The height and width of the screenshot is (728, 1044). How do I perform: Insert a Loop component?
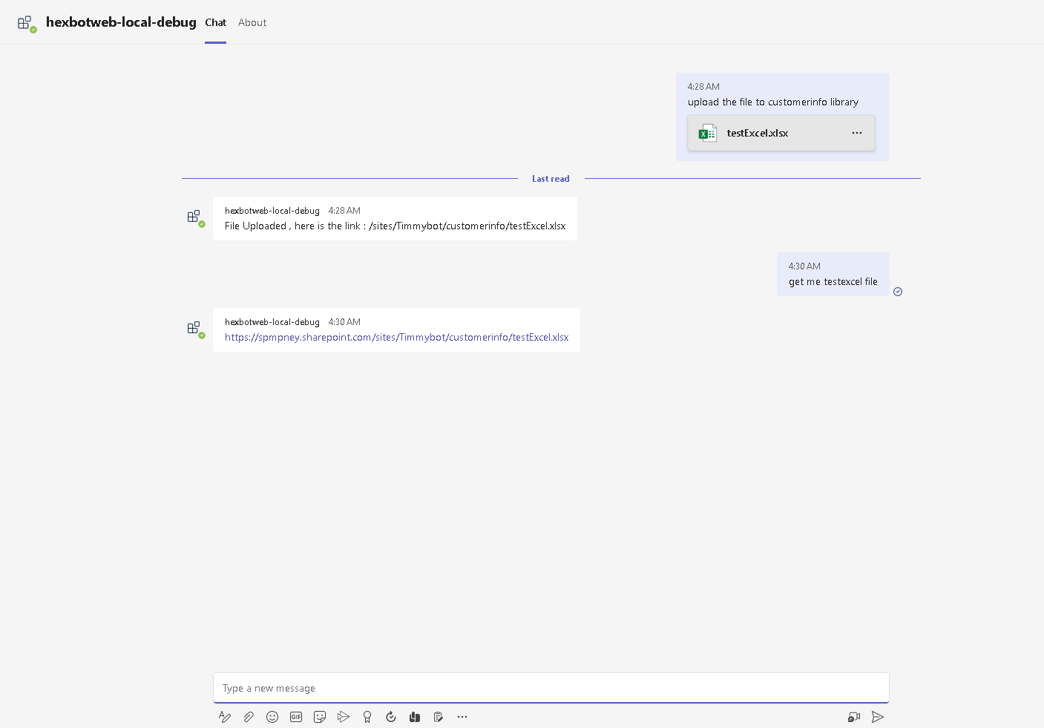point(415,717)
